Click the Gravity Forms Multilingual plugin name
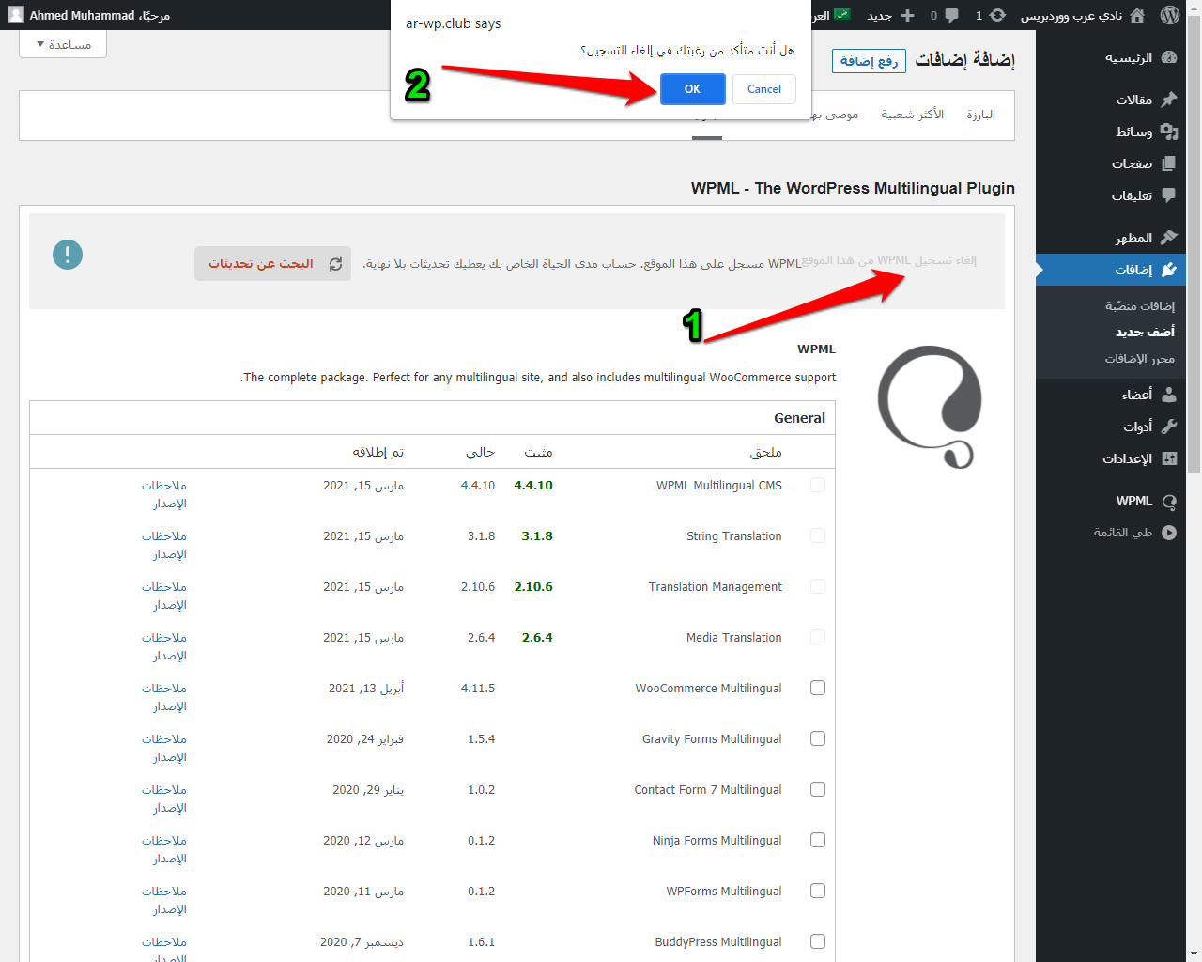Viewport: 1202px width, 962px height. pos(712,739)
